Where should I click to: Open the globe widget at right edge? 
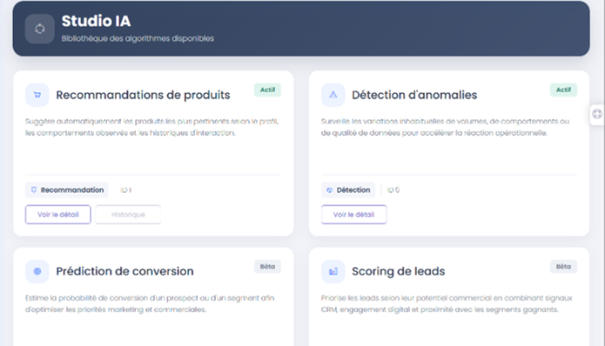coord(597,114)
